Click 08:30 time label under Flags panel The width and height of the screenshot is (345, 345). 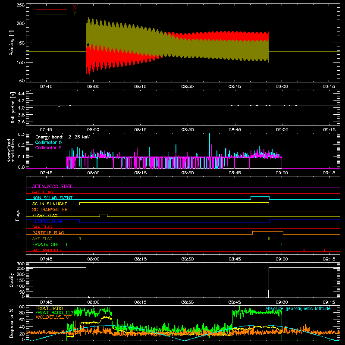tap(188, 259)
